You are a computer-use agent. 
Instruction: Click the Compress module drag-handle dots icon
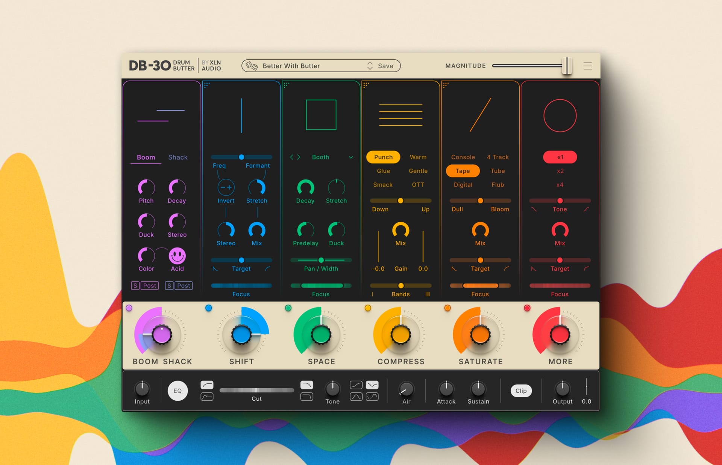click(366, 85)
